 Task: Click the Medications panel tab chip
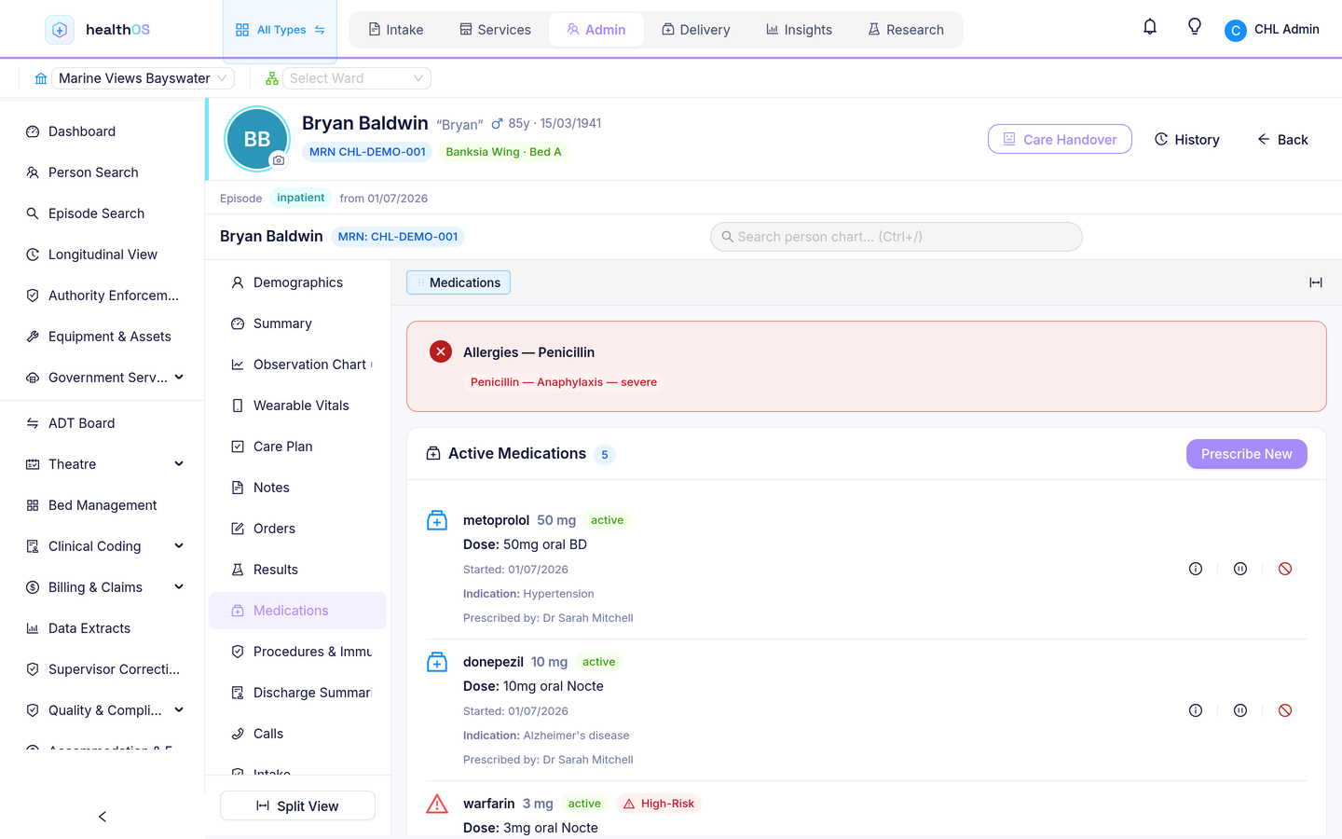click(x=459, y=282)
